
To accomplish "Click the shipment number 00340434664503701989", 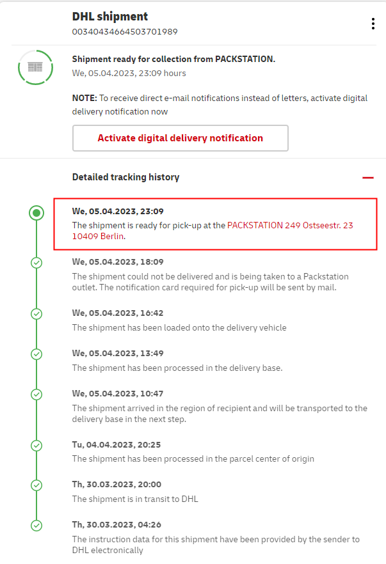I will click(x=125, y=31).
